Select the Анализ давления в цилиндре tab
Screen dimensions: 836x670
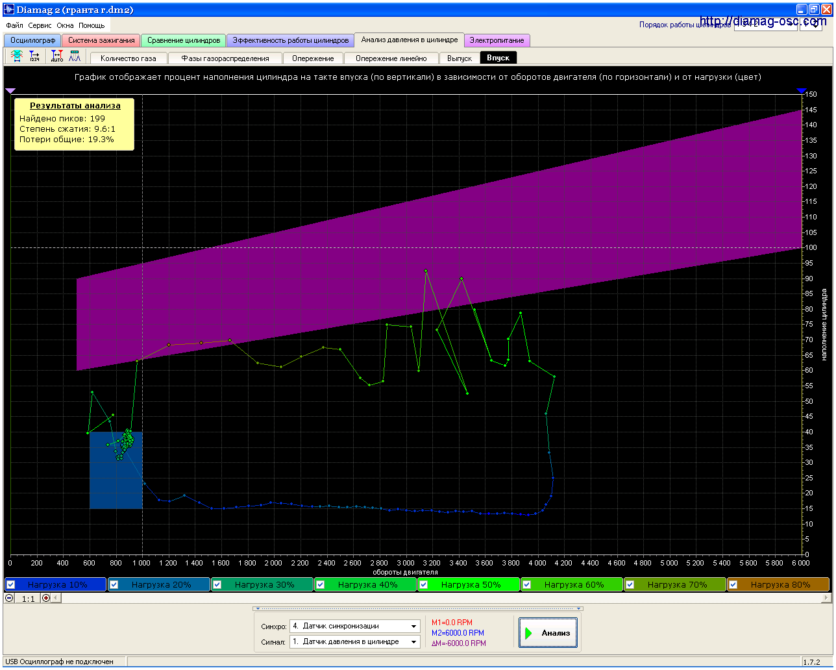(x=410, y=40)
